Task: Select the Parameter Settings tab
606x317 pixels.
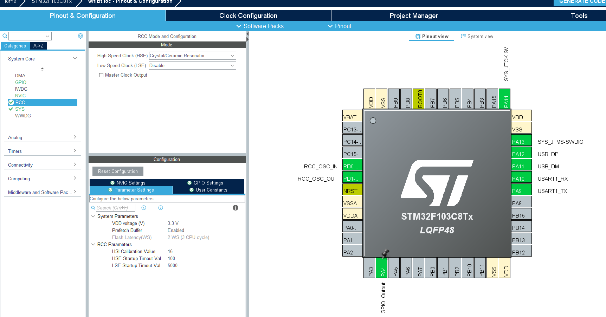Action: coord(131,190)
